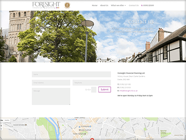Zoom out on the map
The height and width of the screenshot is (140, 186).
2,129
